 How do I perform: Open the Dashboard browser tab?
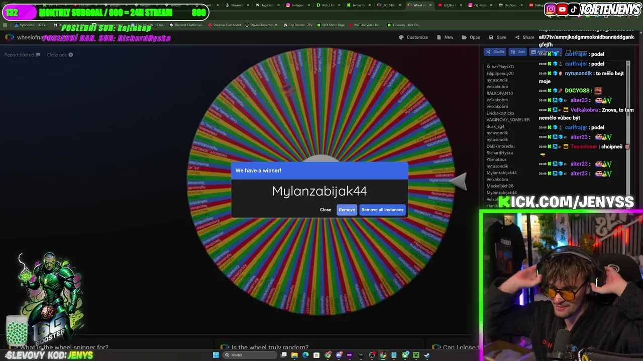(x=510, y=5)
